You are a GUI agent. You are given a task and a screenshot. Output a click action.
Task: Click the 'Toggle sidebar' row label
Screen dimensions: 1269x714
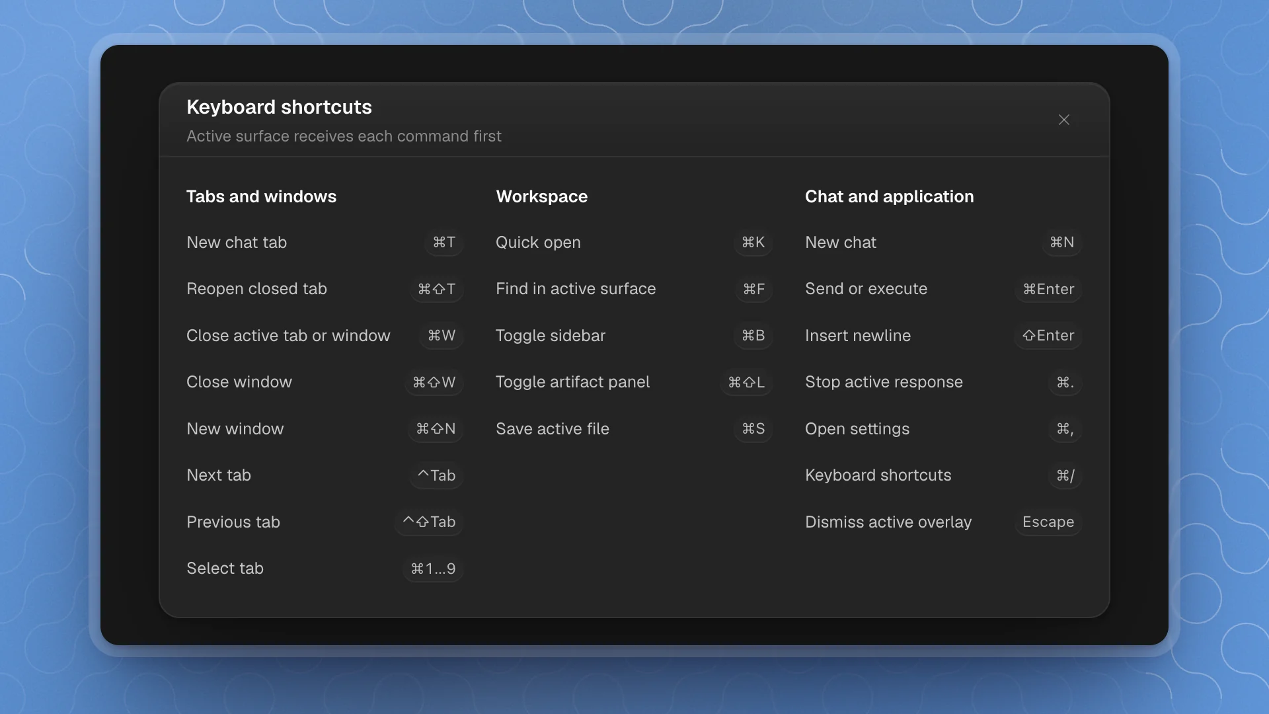tap(551, 336)
